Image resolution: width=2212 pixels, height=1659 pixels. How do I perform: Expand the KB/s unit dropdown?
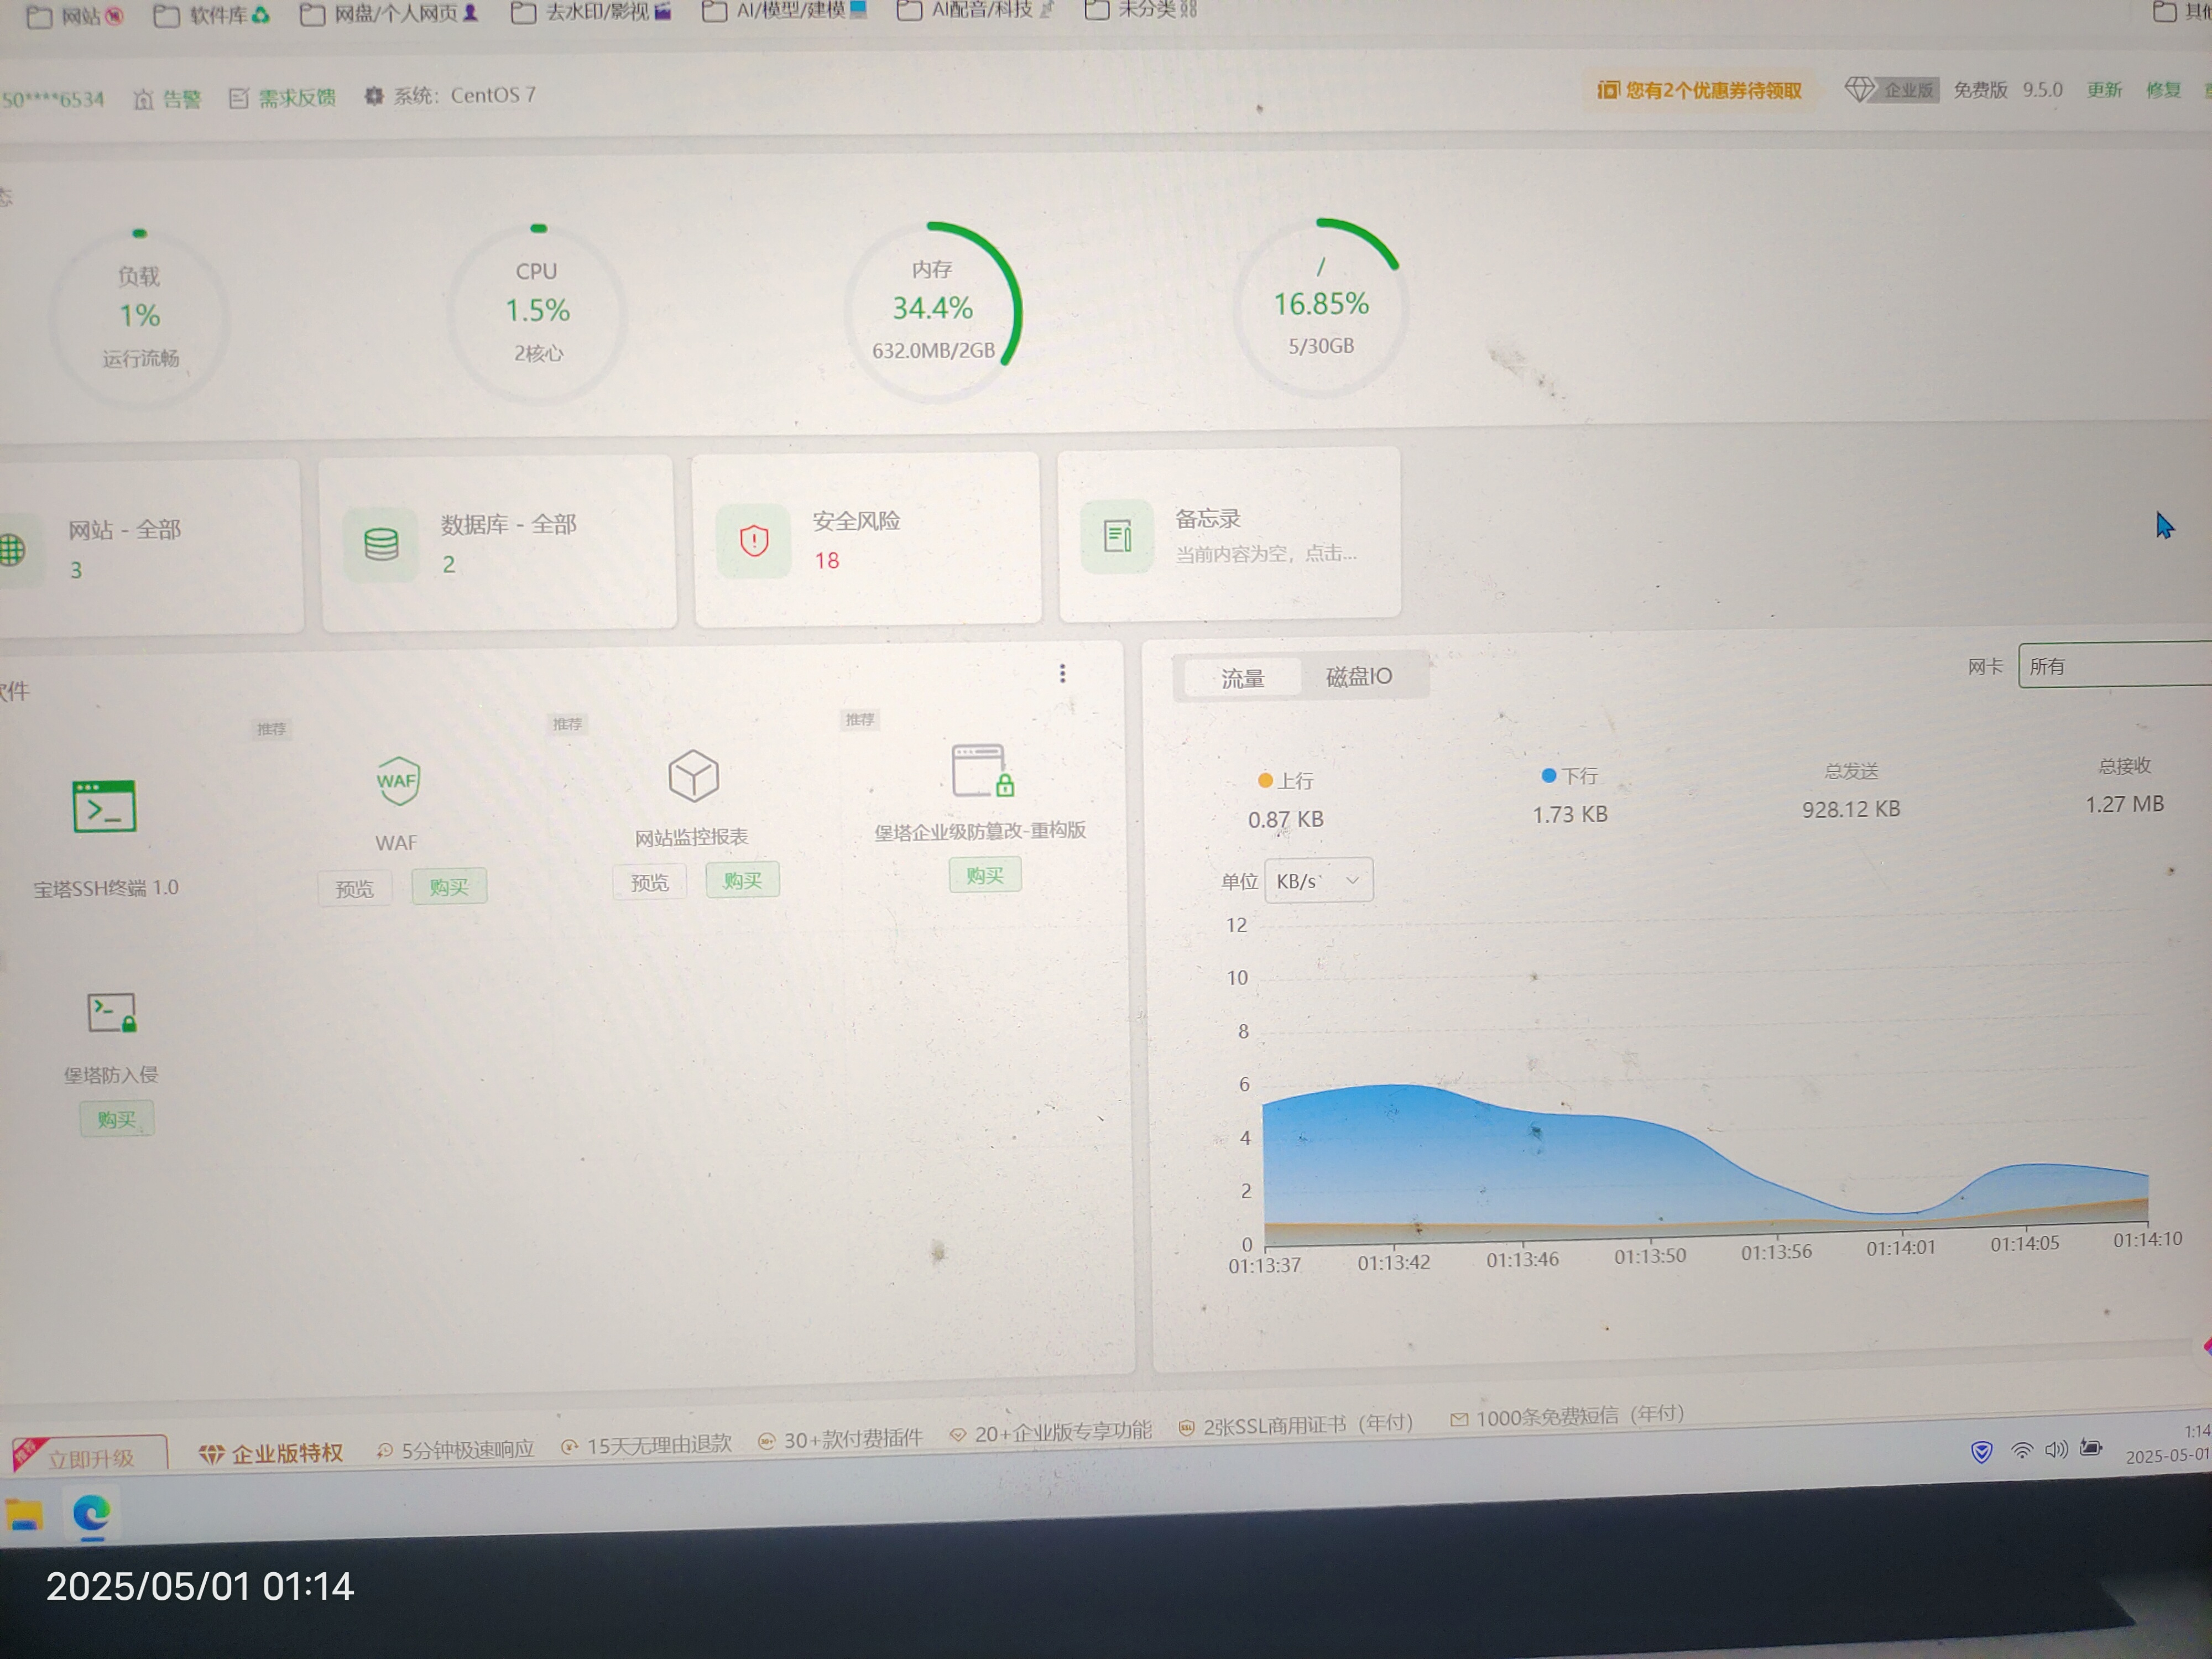[x=1318, y=881]
